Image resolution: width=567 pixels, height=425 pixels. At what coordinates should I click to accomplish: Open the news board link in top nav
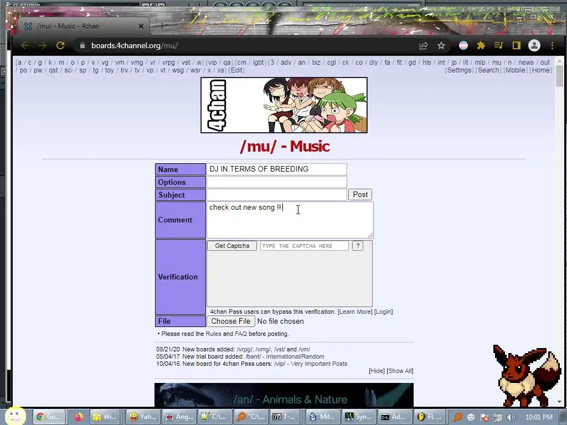pos(526,62)
